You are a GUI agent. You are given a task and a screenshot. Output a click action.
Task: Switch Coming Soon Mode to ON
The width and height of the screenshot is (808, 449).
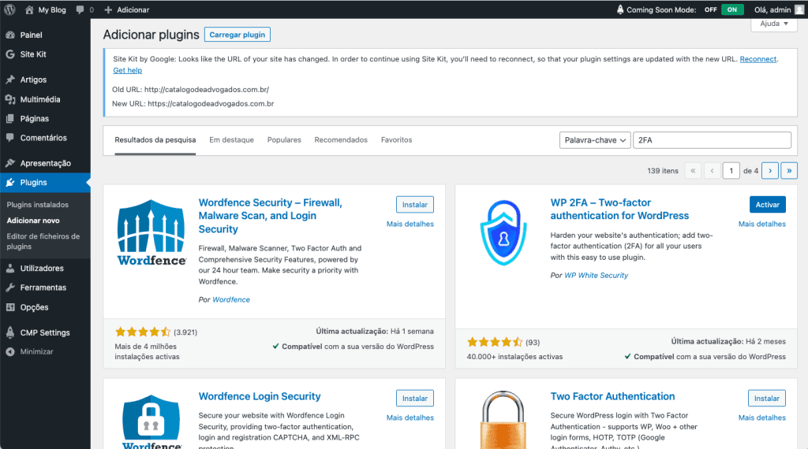tap(732, 9)
